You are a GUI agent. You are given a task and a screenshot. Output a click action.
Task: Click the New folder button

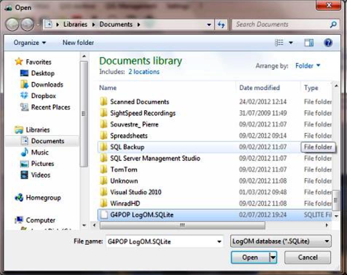[x=78, y=43]
